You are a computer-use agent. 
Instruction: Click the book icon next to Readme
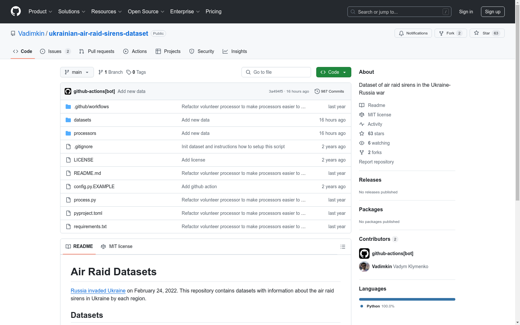pyautogui.click(x=362, y=105)
